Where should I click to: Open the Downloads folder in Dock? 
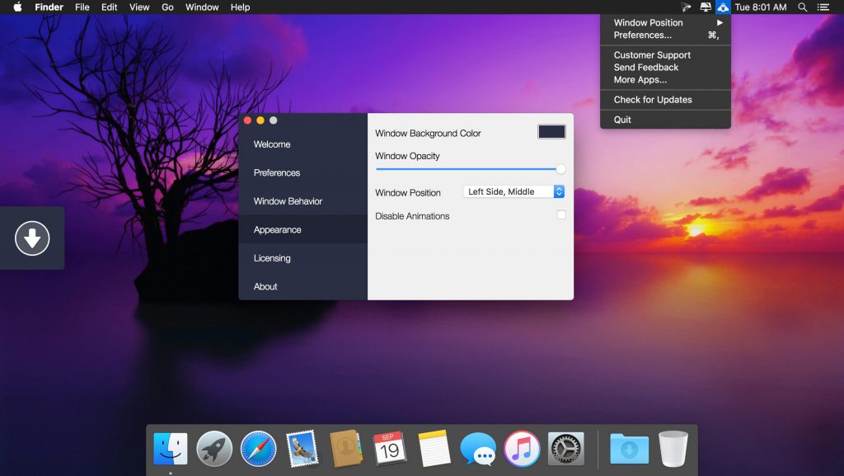coord(629,449)
